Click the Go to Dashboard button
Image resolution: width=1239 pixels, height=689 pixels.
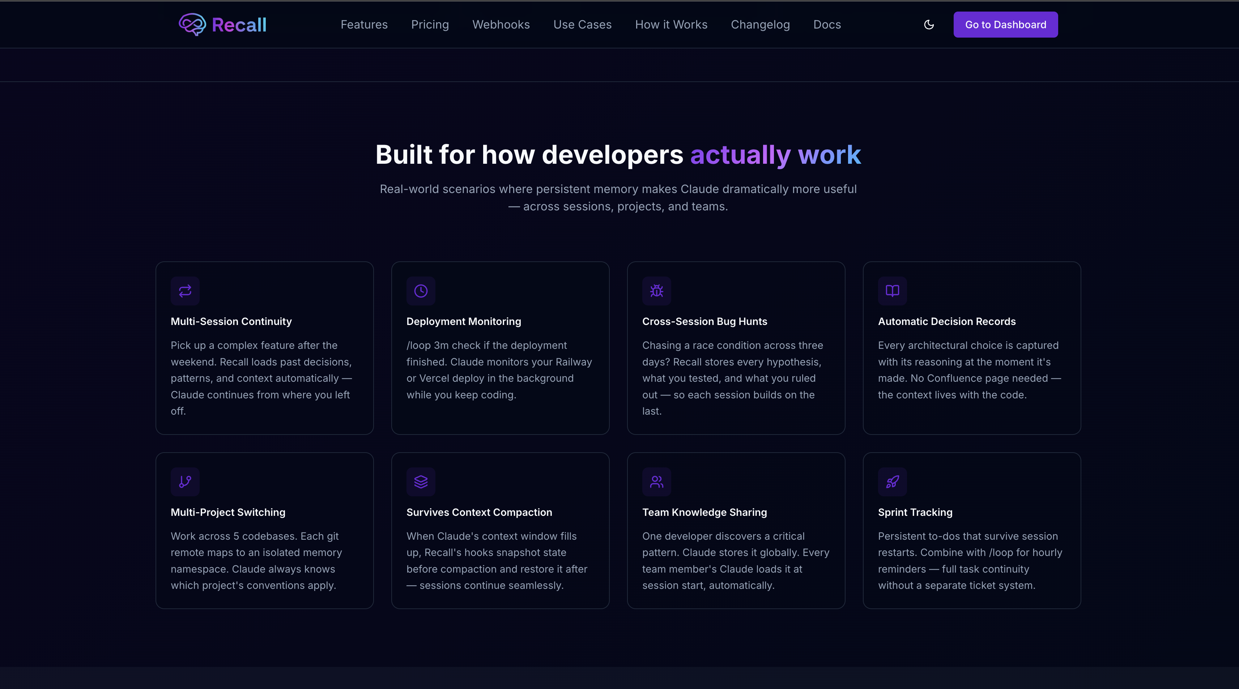click(1005, 25)
